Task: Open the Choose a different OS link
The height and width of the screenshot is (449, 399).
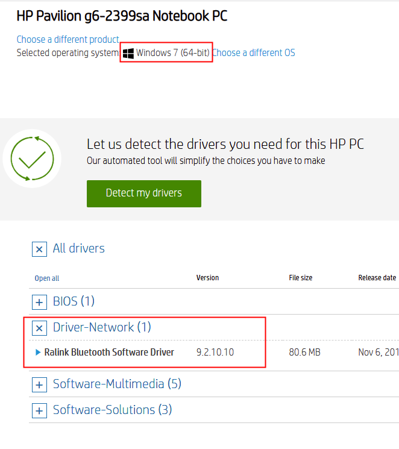Action: (x=254, y=52)
